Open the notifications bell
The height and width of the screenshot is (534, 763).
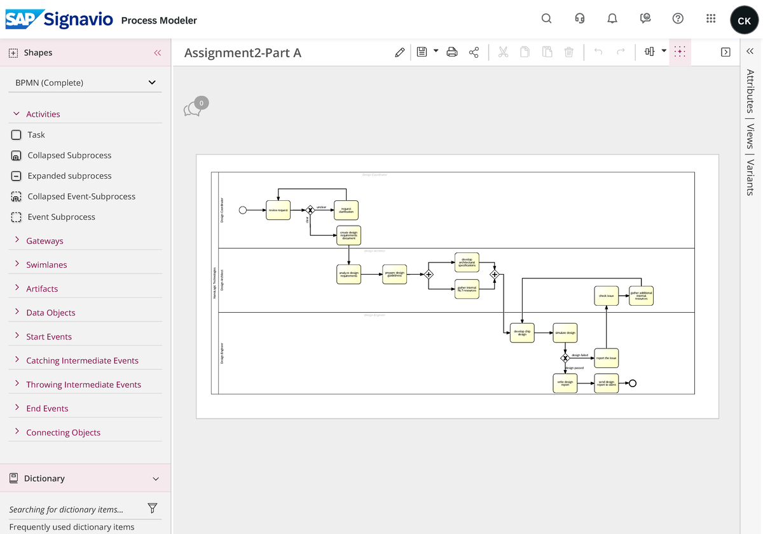pyautogui.click(x=612, y=18)
